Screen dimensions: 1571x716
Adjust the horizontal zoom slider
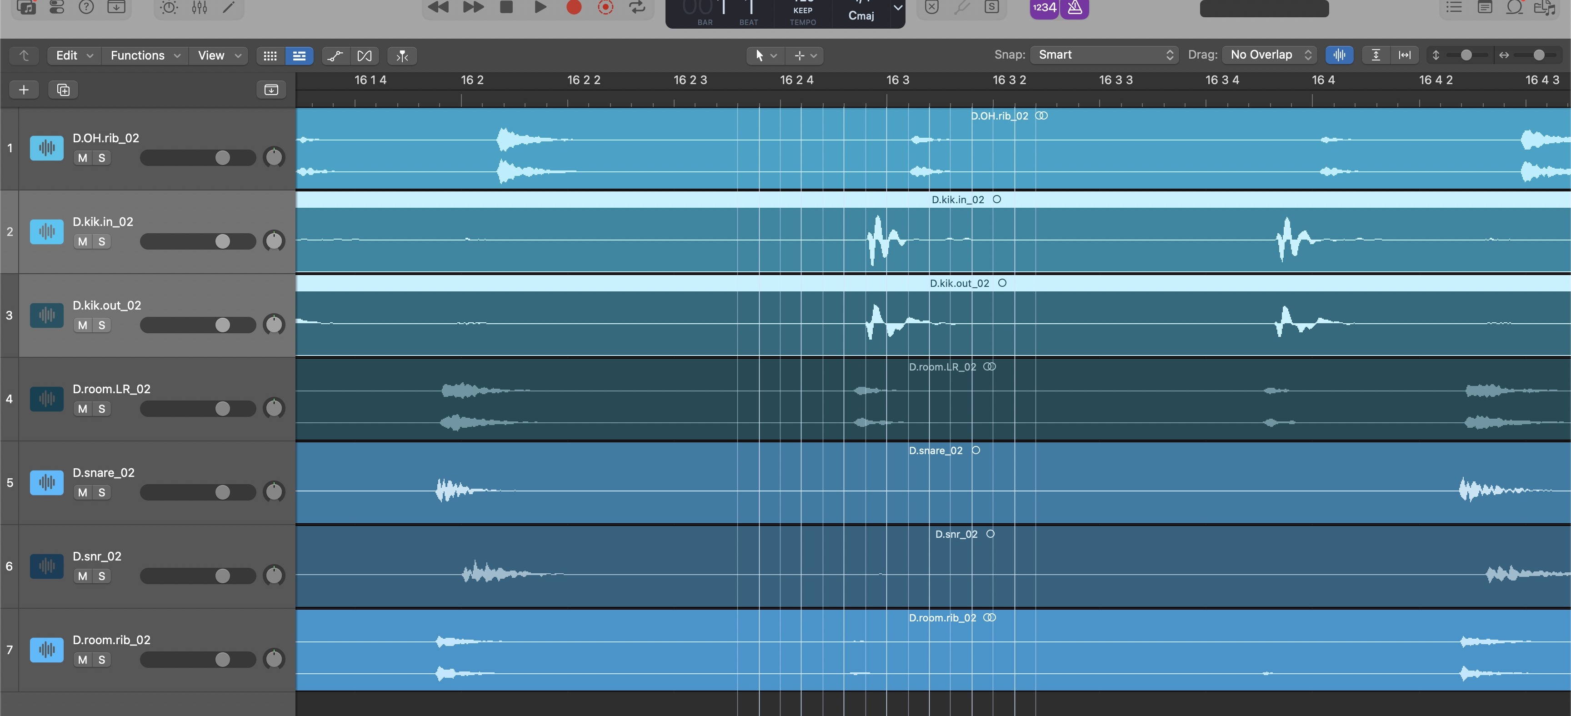coord(1538,55)
